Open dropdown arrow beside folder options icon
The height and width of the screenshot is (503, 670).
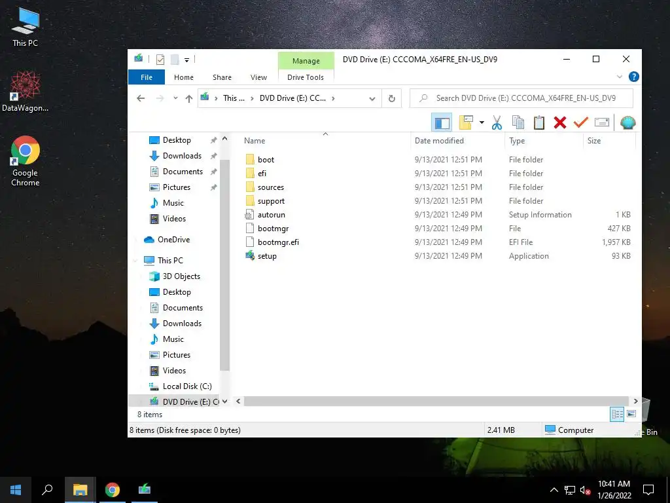tap(482, 122)
